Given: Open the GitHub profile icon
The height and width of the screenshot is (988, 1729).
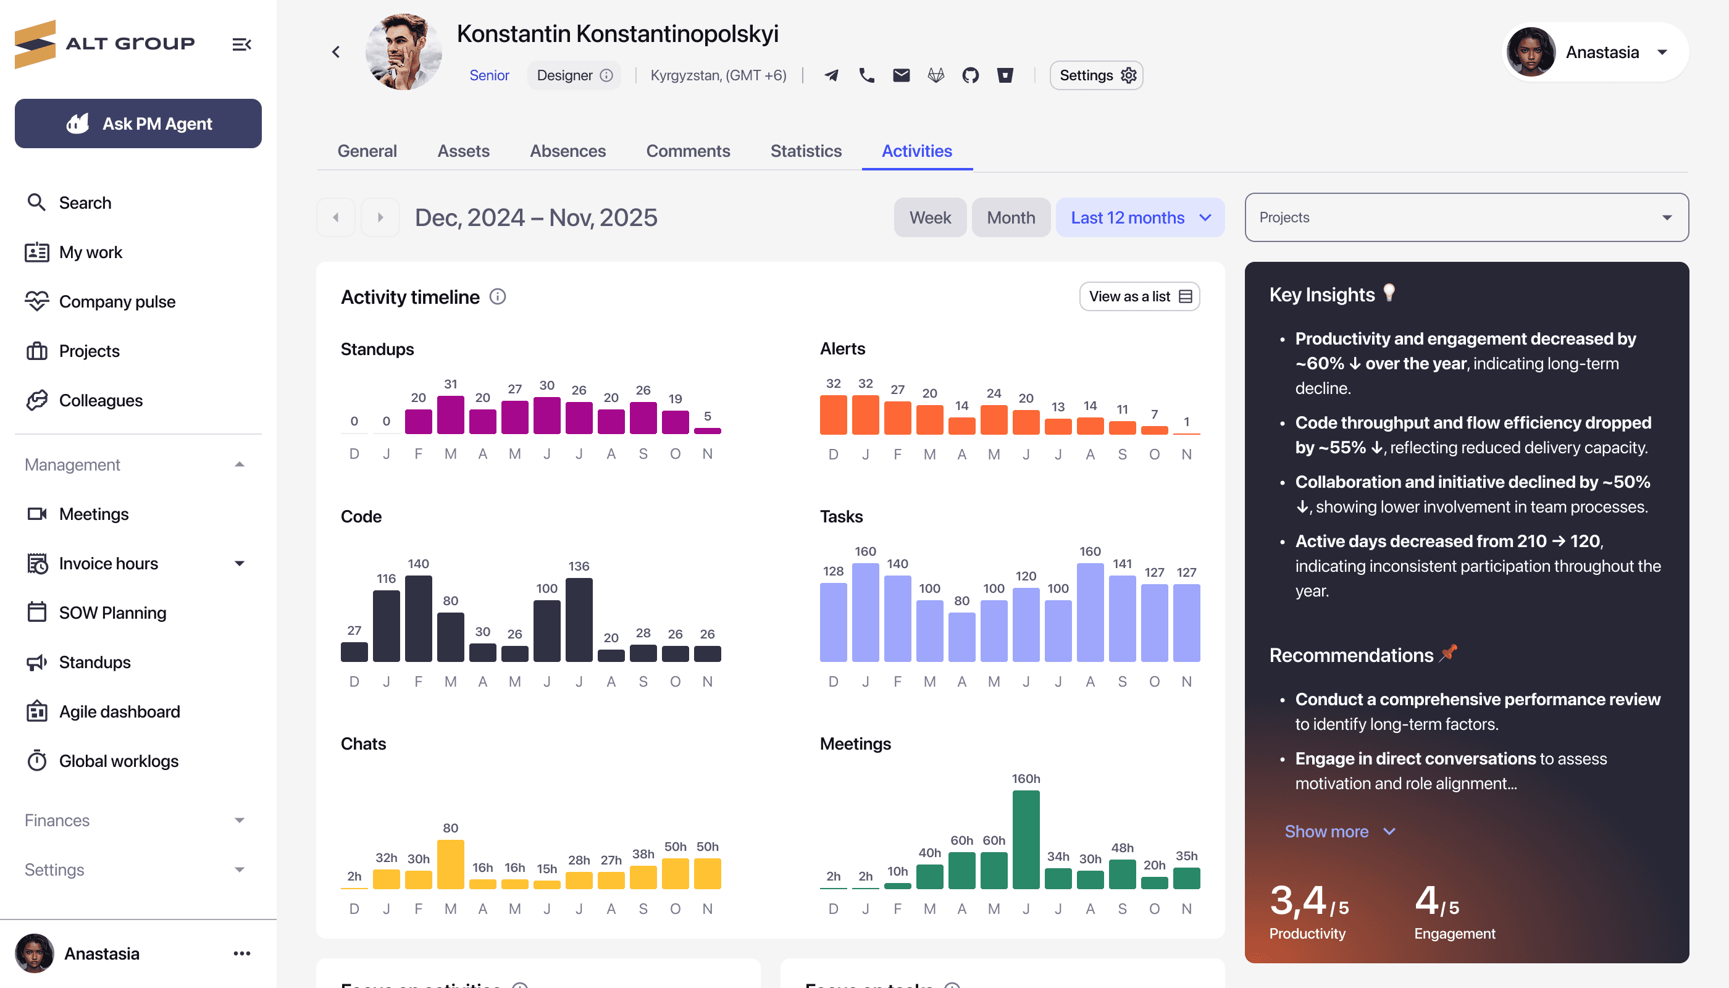Looking at the screenshot, I should point(970,75).
